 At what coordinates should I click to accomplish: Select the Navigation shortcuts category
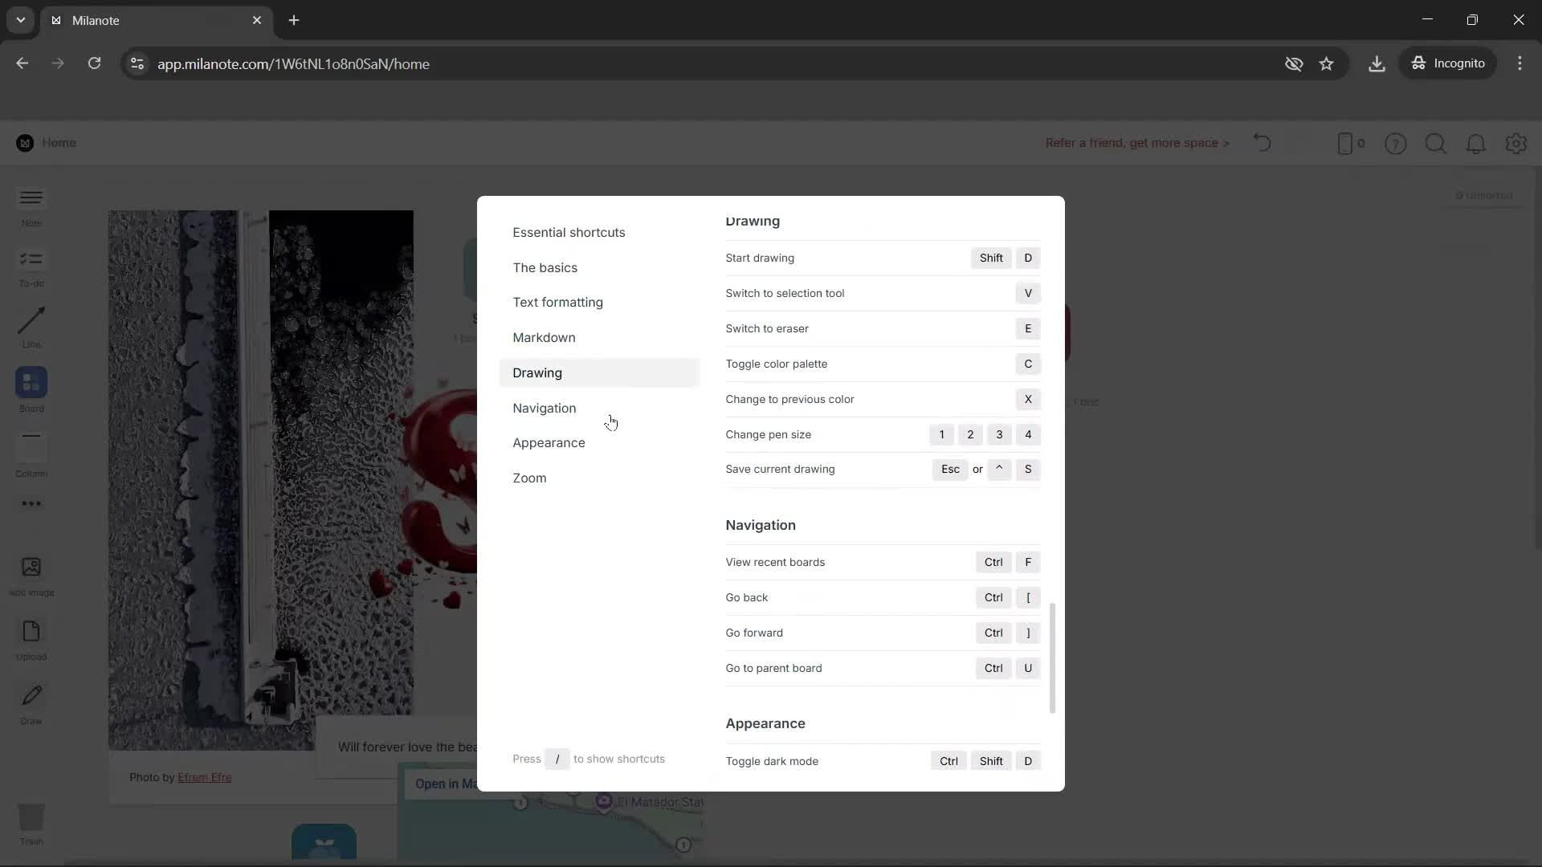(544, 408)
